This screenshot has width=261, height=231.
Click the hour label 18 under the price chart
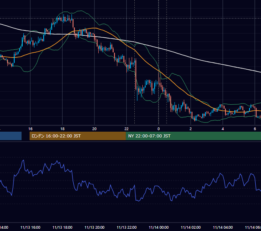[x=63, y=129]
